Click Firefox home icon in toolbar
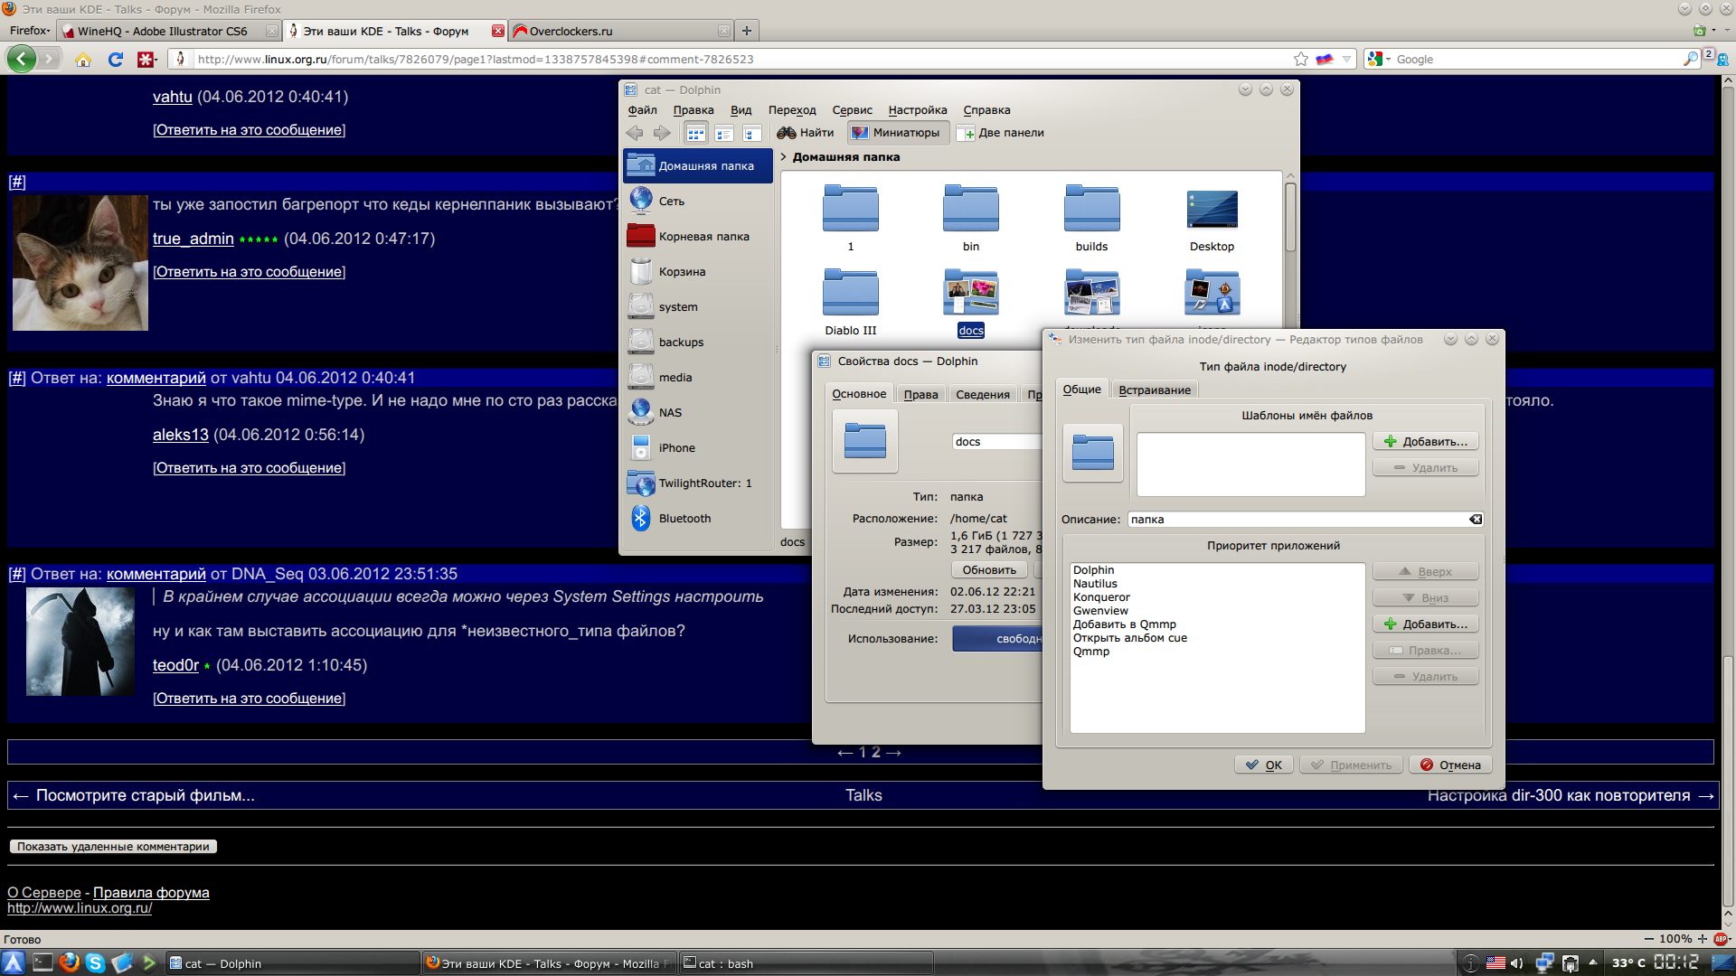This screenshot has width=1736, height=976. pos(83,60)
